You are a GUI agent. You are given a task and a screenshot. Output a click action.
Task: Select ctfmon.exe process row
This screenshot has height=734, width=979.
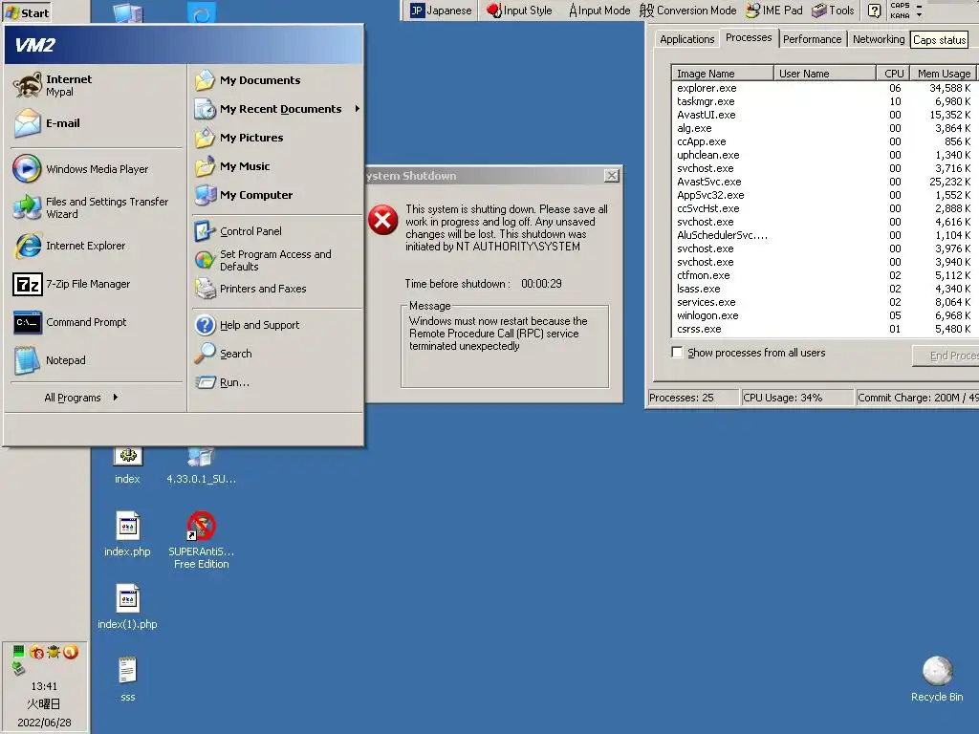point(824,275)
